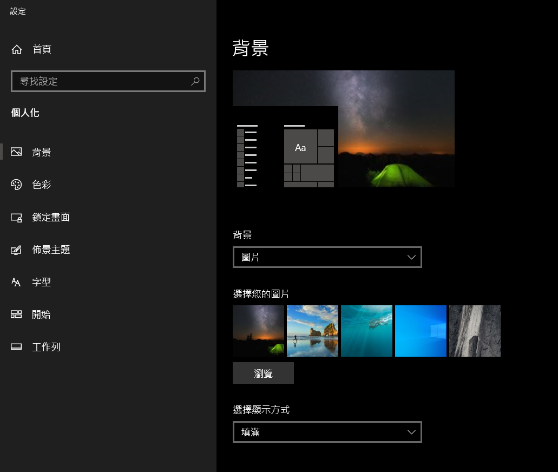This screenshot has height=472, width=558.
Task: Click the 開始 start menu icon
Action: coord(16,314)
